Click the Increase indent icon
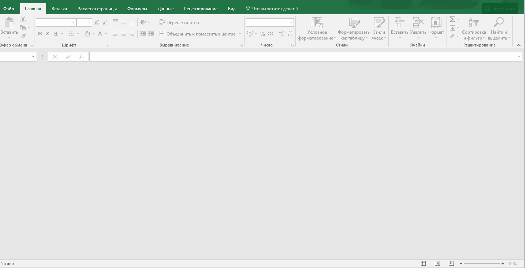Viewport: 530px width, 272px height. (x=151, y=34)
